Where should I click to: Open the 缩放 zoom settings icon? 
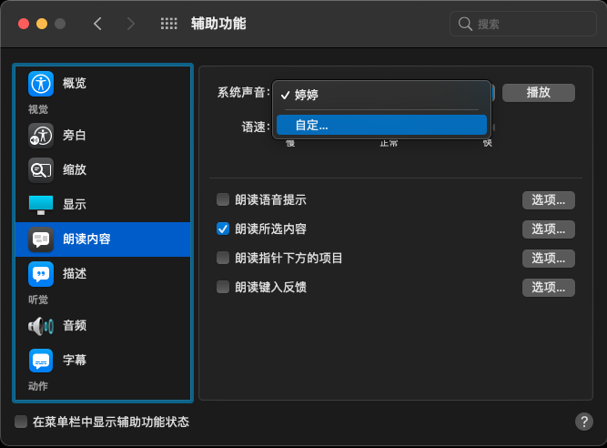coord(41,170)
